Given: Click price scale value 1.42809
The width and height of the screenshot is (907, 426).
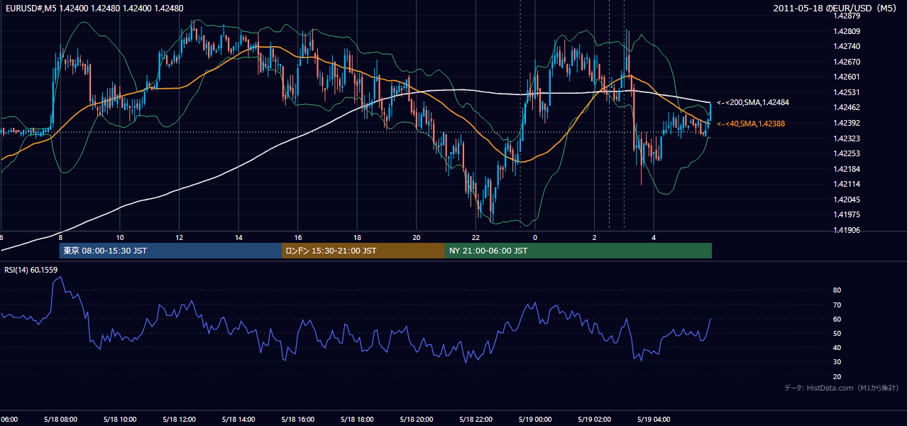Looking at the screenshot, I should 847,31.
